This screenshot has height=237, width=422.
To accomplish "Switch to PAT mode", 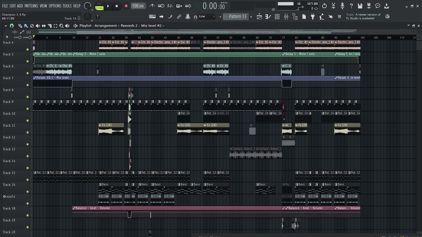I will [100, 4].
